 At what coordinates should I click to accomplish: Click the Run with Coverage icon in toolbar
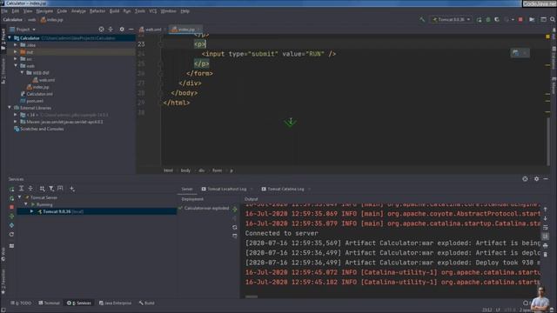(497, 19)
